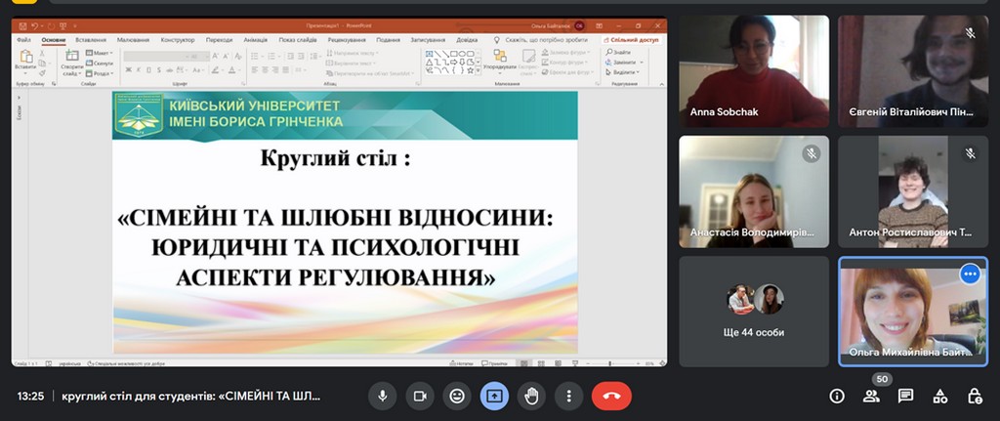Image resolution: width=1000 pixels, height=421 pixels.
Task: Open host controls lock icon
Action: (974, 396)
